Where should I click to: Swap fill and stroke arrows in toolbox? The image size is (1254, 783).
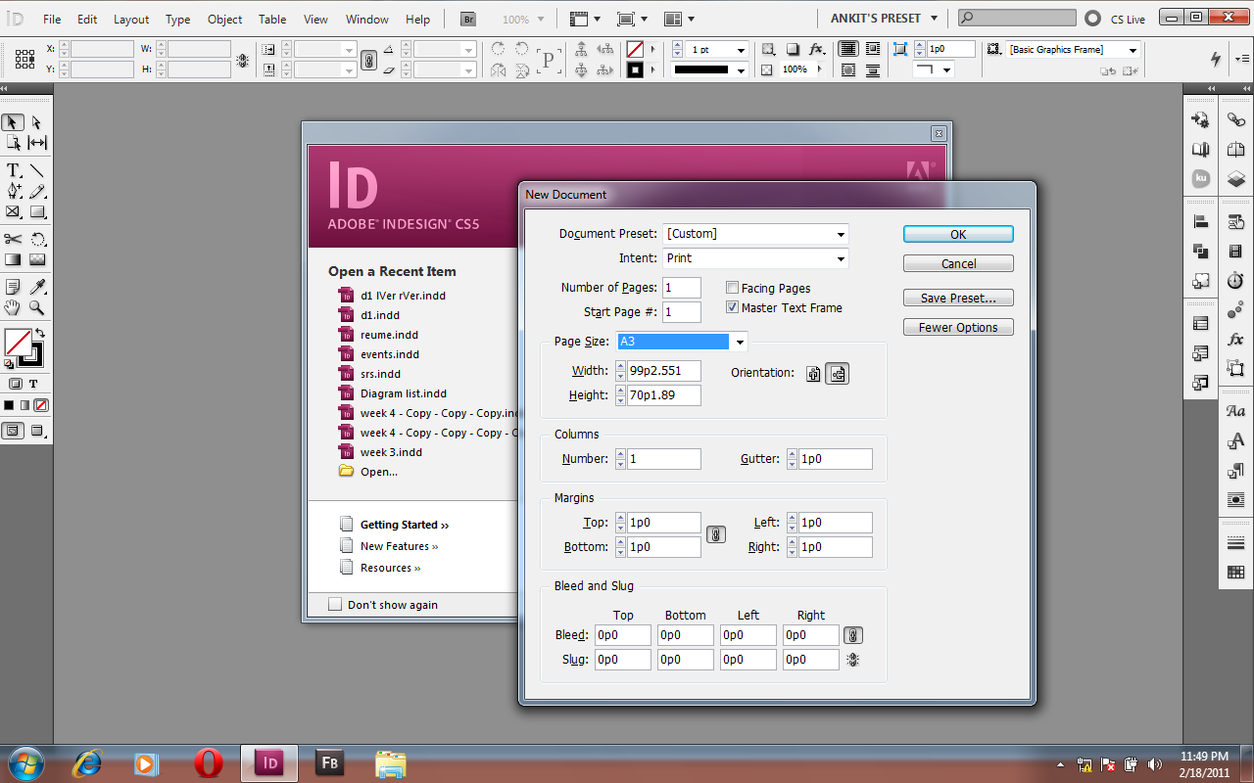tap(39, 334)
